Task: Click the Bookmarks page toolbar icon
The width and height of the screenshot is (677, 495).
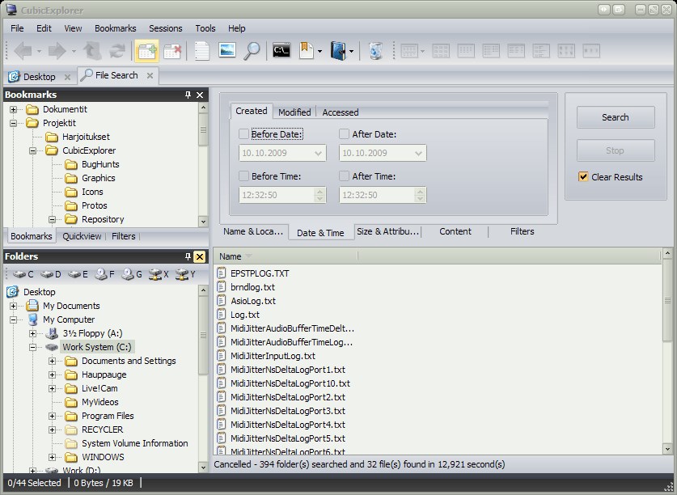Action: pos(307,51)
